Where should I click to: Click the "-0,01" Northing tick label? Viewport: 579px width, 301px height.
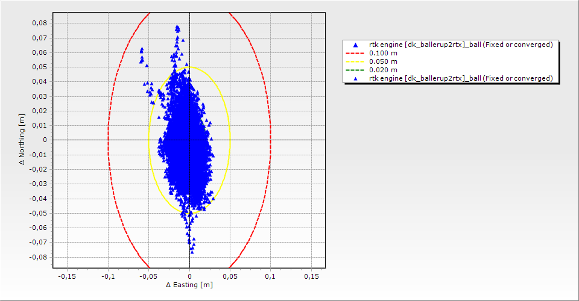click(x=39, y=154)
